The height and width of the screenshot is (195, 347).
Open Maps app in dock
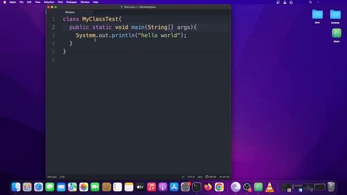72,187
